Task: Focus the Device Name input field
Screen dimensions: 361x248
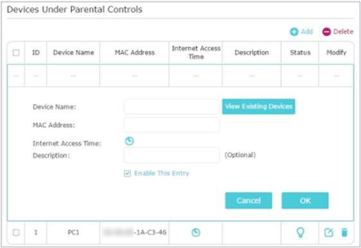Action: pos(172,107)
